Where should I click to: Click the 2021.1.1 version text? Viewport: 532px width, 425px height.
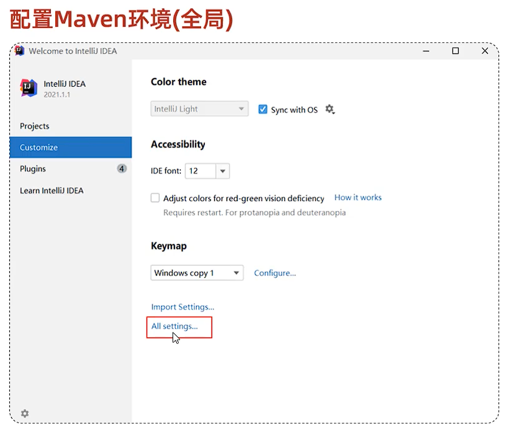(x=57, y=95)
